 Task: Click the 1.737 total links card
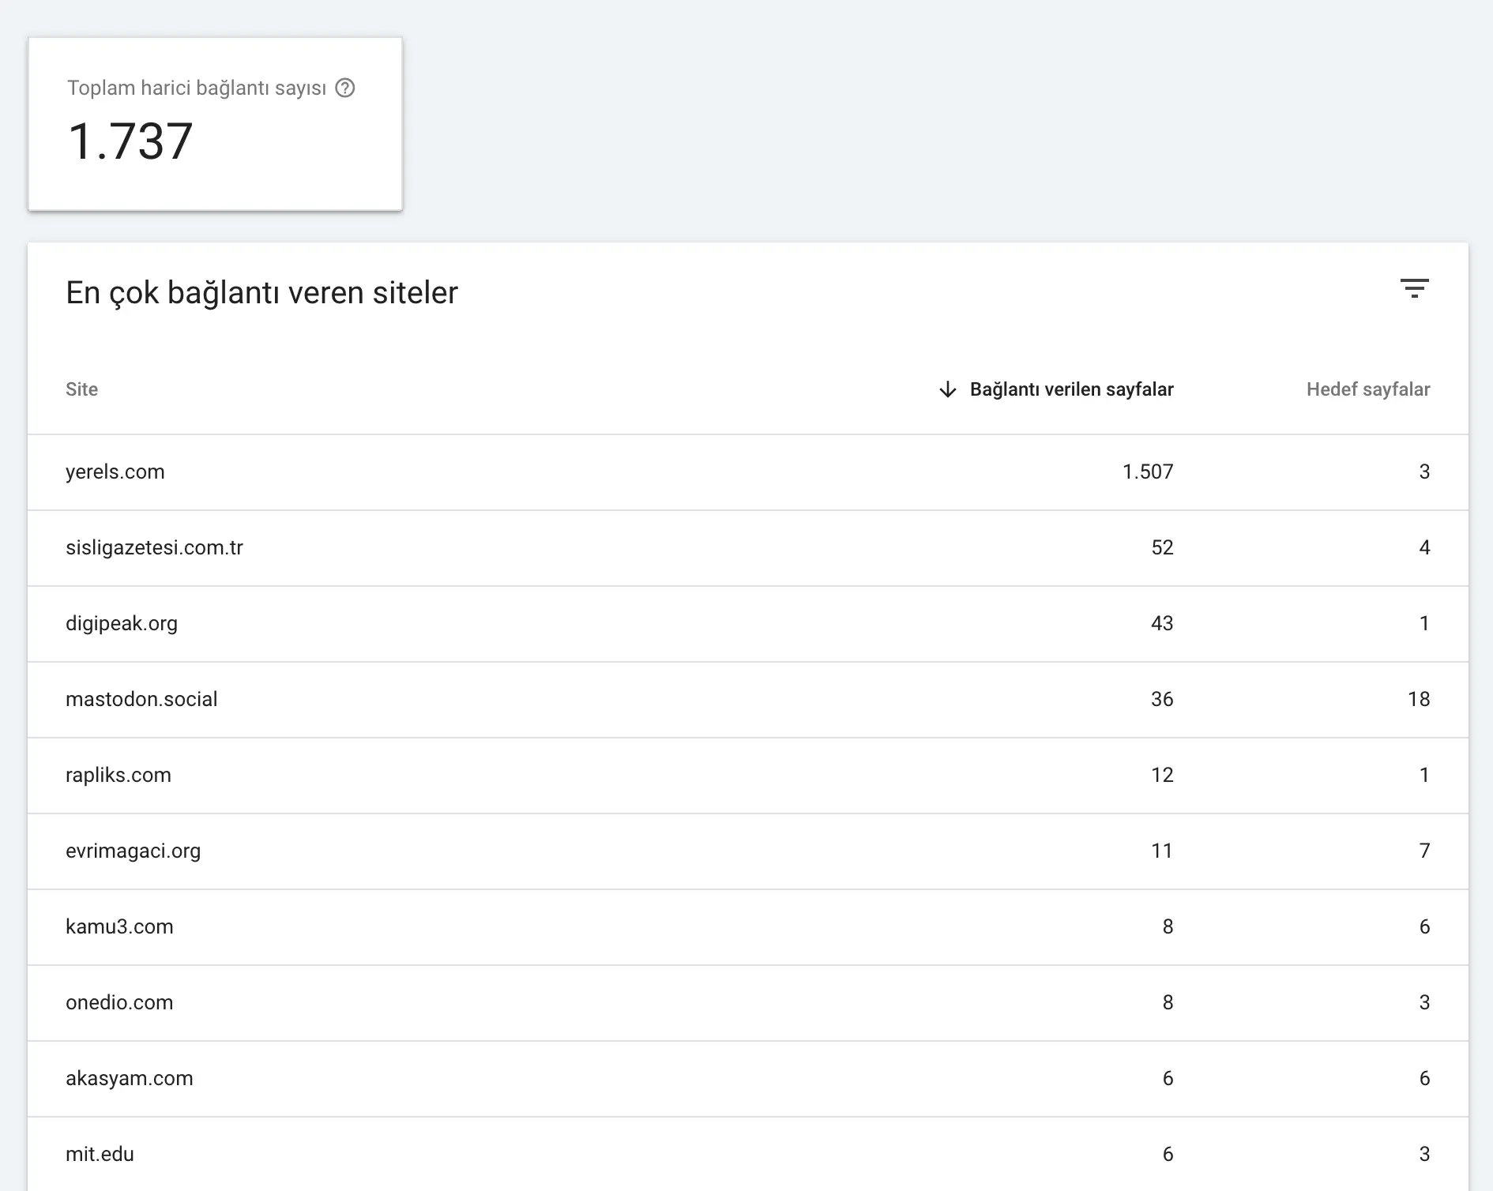click(131, 141)
